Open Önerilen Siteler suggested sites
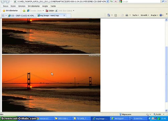 34,11
